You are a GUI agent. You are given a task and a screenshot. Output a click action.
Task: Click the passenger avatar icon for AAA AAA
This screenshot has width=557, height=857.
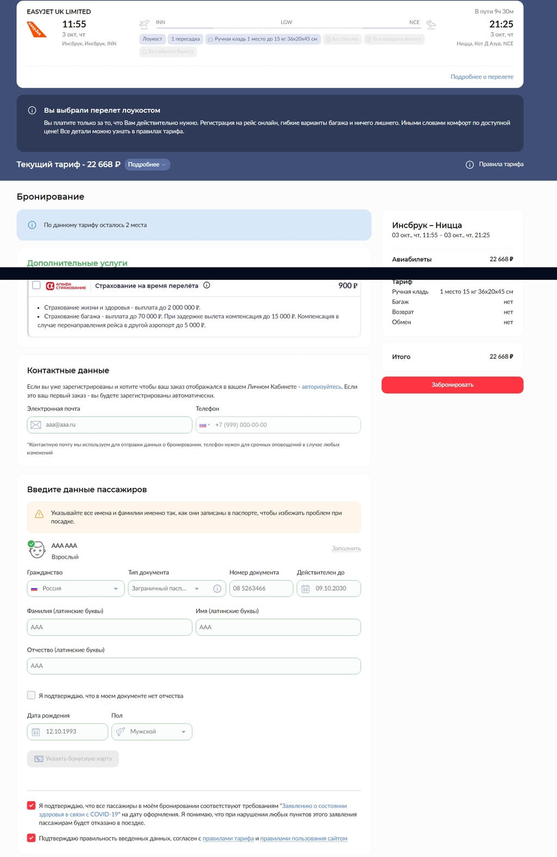36,549
